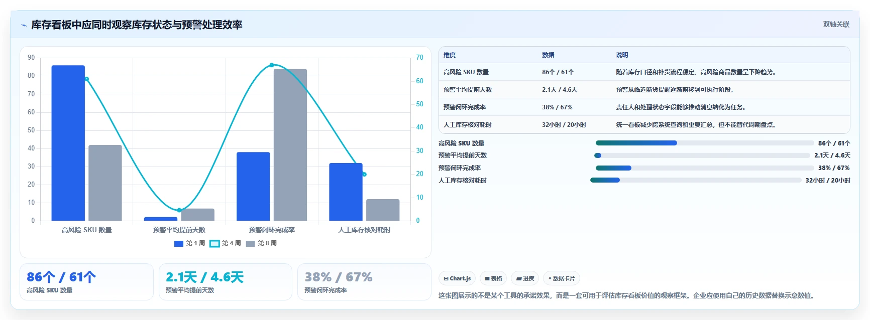Click the lightning icon beside the dashboard title
The width and height of the screenshot is (870, 320).
[x=24, y=25]
